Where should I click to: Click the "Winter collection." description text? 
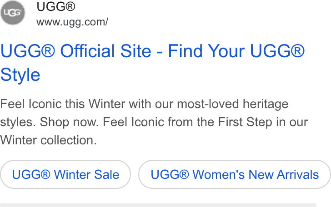pyautogui.click(x=48, y=140)
